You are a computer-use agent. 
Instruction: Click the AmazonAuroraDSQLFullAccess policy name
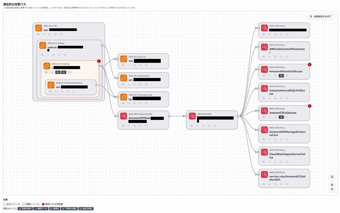coord(287,92)
